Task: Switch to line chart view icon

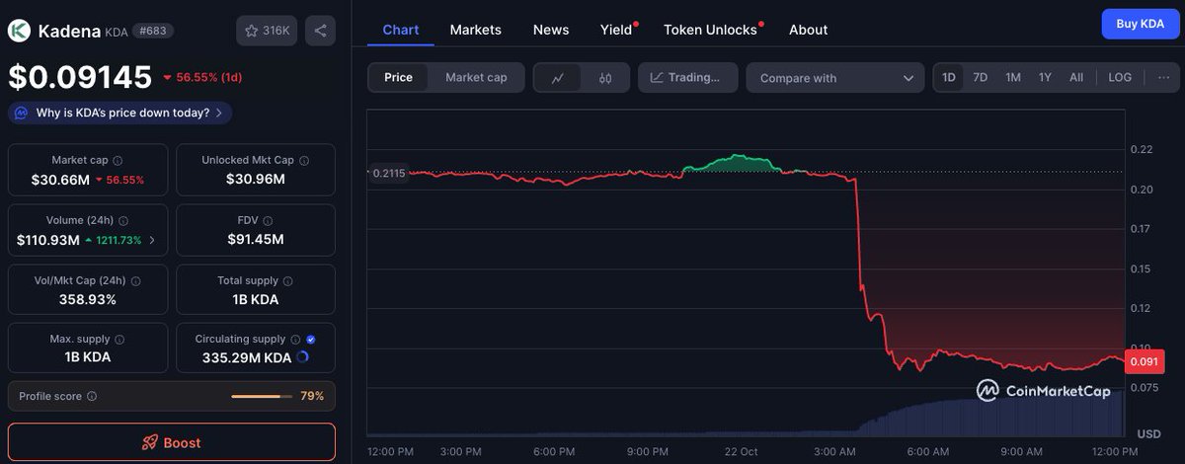Action: tap(558, 78)
